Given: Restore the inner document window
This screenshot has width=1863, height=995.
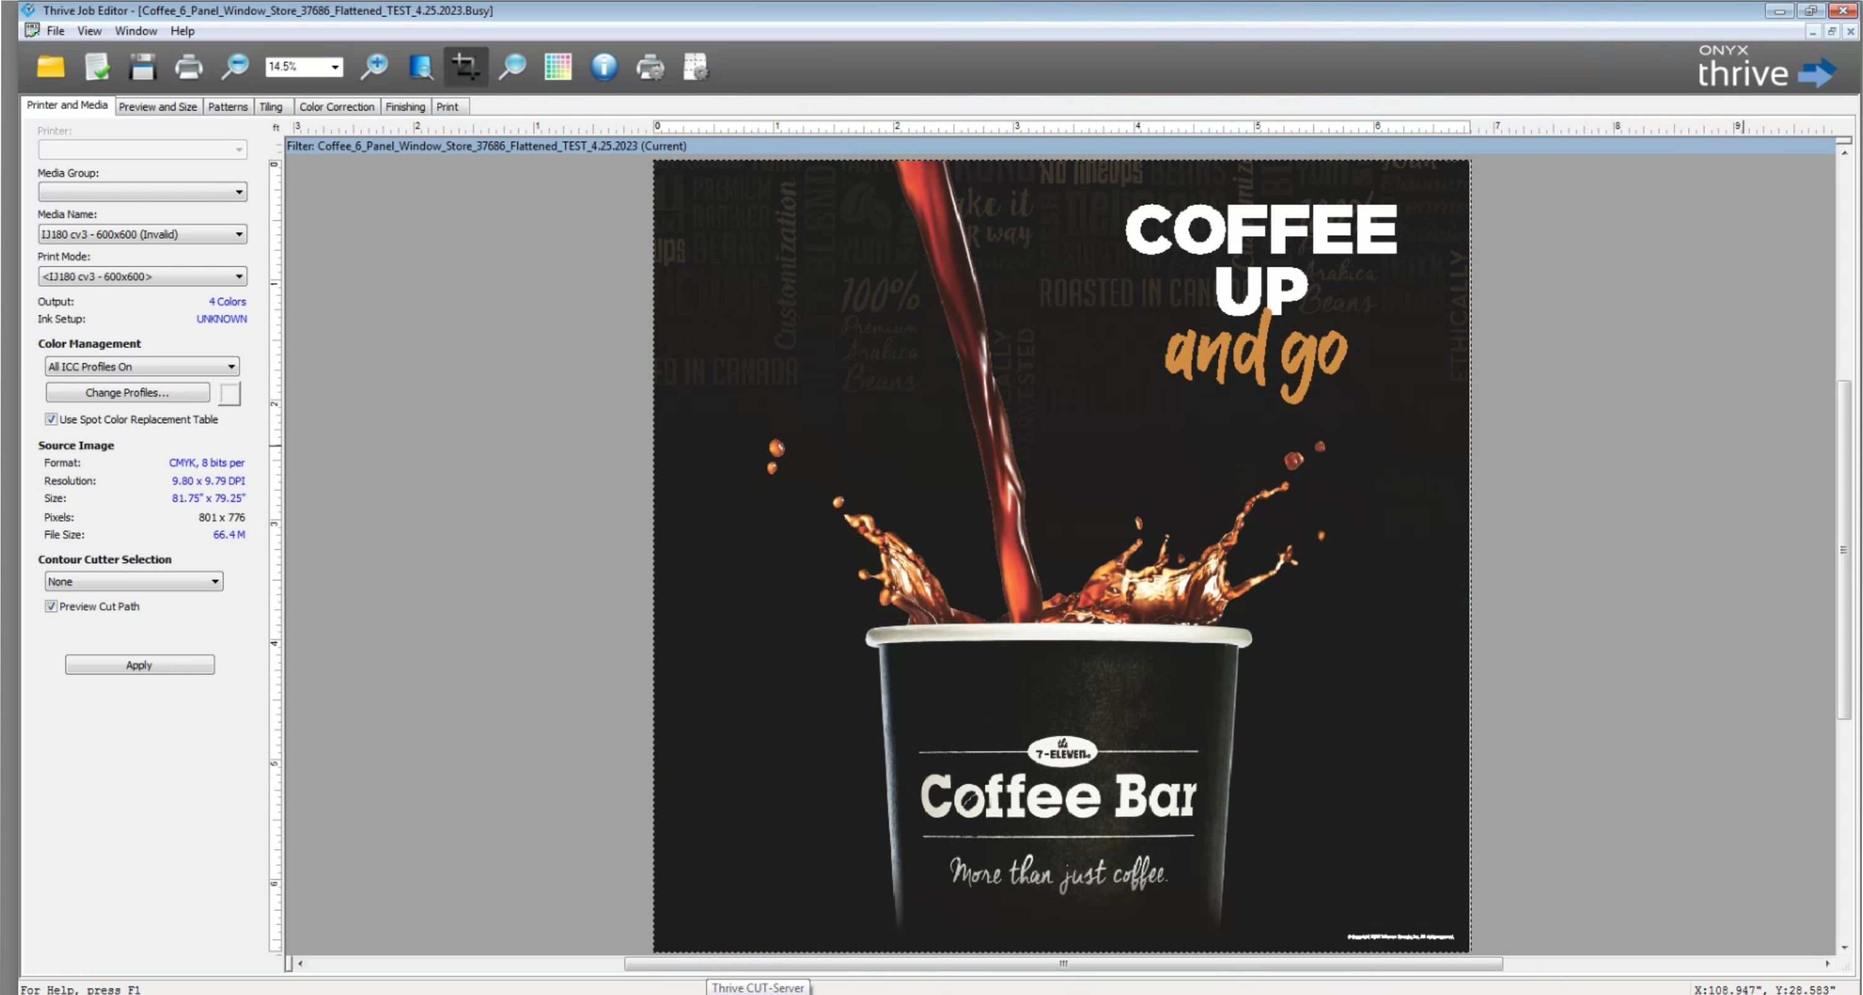Looking at the screenshot, I should pos(1832,31).
